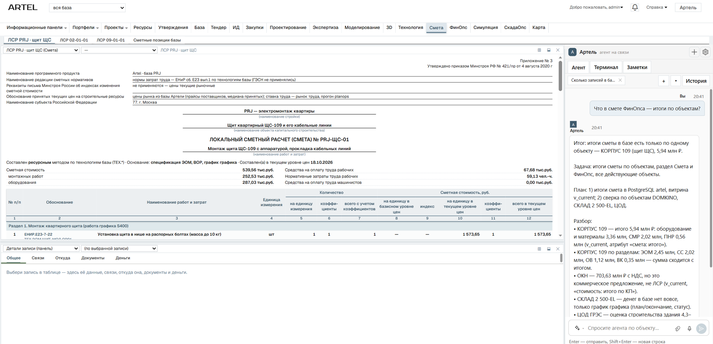Image resolution: width=713 pixels, height=344 pixels.
Task: Open the ФинОпс menu item
Action: [458, 27]
